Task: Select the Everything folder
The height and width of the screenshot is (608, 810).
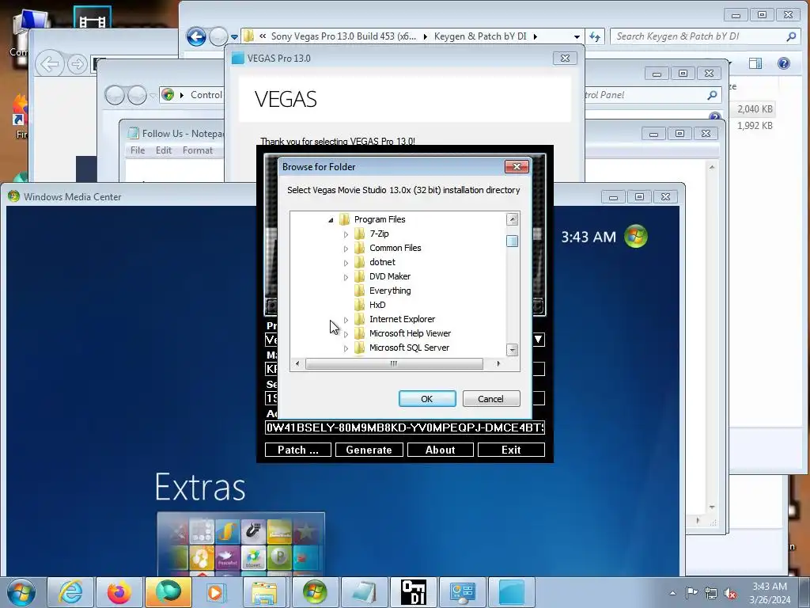Action: [390, 291]
